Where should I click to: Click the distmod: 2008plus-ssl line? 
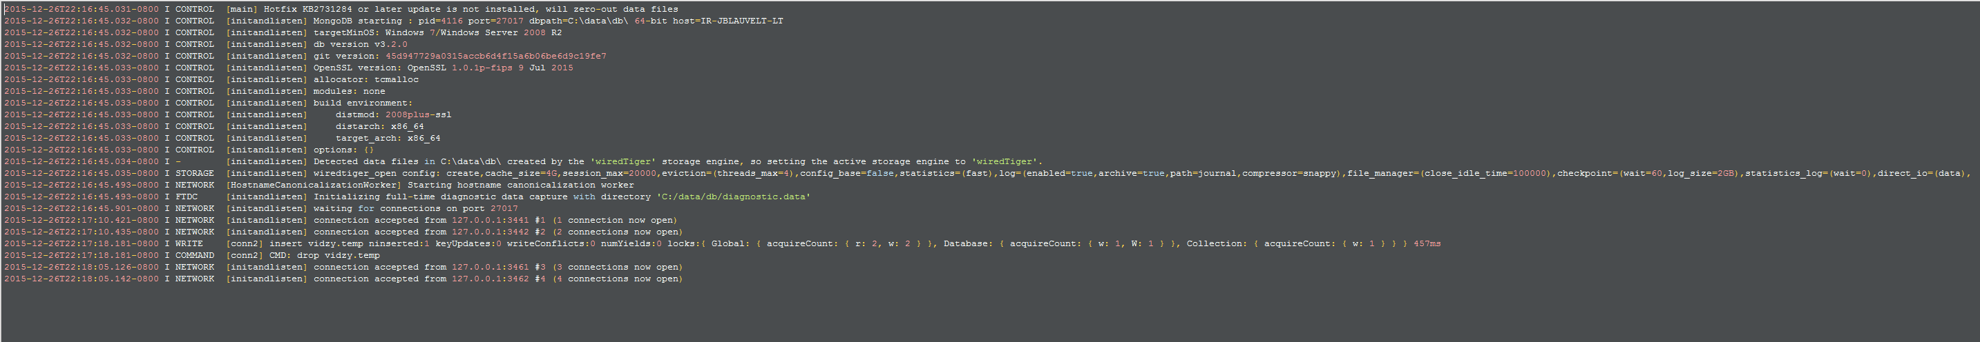(394, 115)
